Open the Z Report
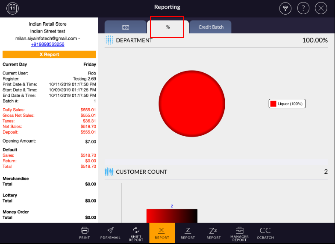The height and width of the screenshot is (244, 335). (188, 233)
